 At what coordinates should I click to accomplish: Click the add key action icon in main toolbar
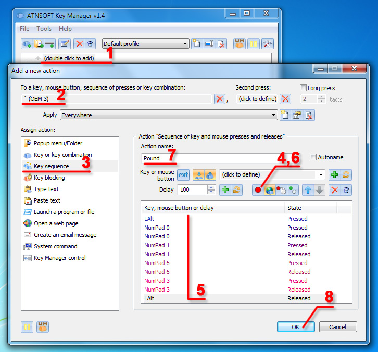coord(27,44)
